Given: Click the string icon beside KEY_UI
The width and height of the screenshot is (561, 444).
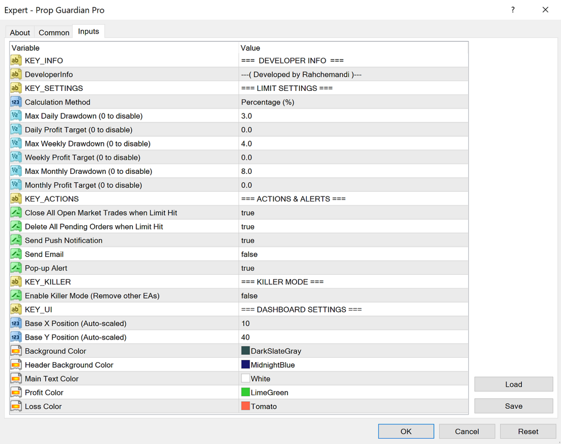Looking at the screenshot, I should (16, 310).
